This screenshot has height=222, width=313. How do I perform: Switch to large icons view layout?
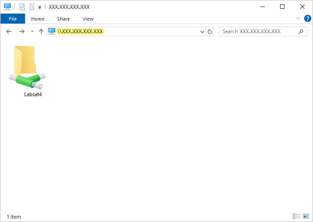click(306, 216)
